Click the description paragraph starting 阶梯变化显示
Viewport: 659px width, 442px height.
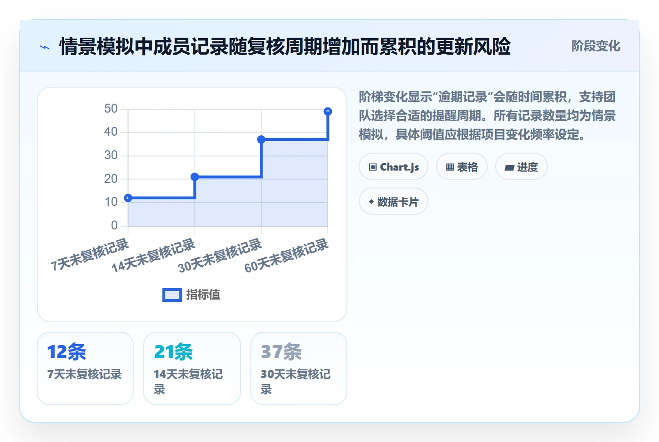coord(488,116)
